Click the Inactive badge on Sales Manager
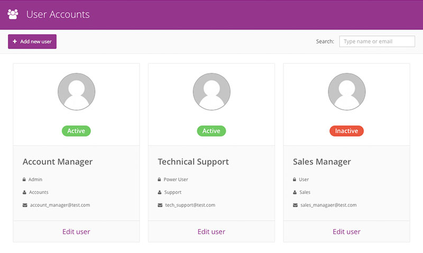Screen dimensions: 423x253 [x=347, y=131]
